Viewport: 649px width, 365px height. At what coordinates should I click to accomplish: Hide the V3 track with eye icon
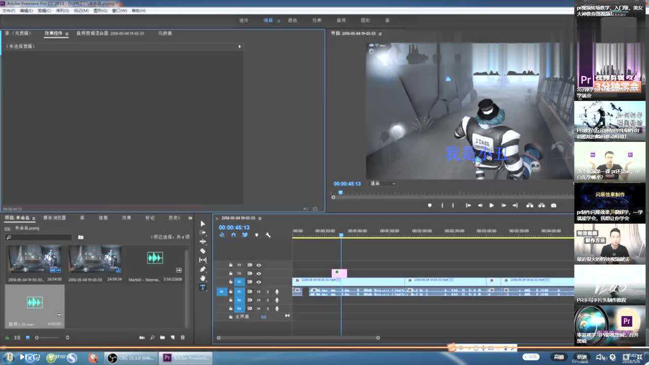point(259,265)
